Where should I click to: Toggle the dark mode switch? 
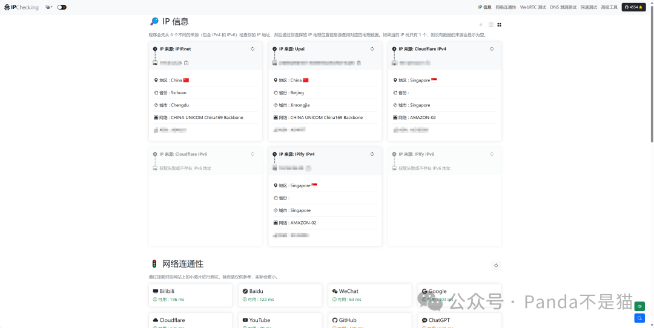tap(62, 7)
